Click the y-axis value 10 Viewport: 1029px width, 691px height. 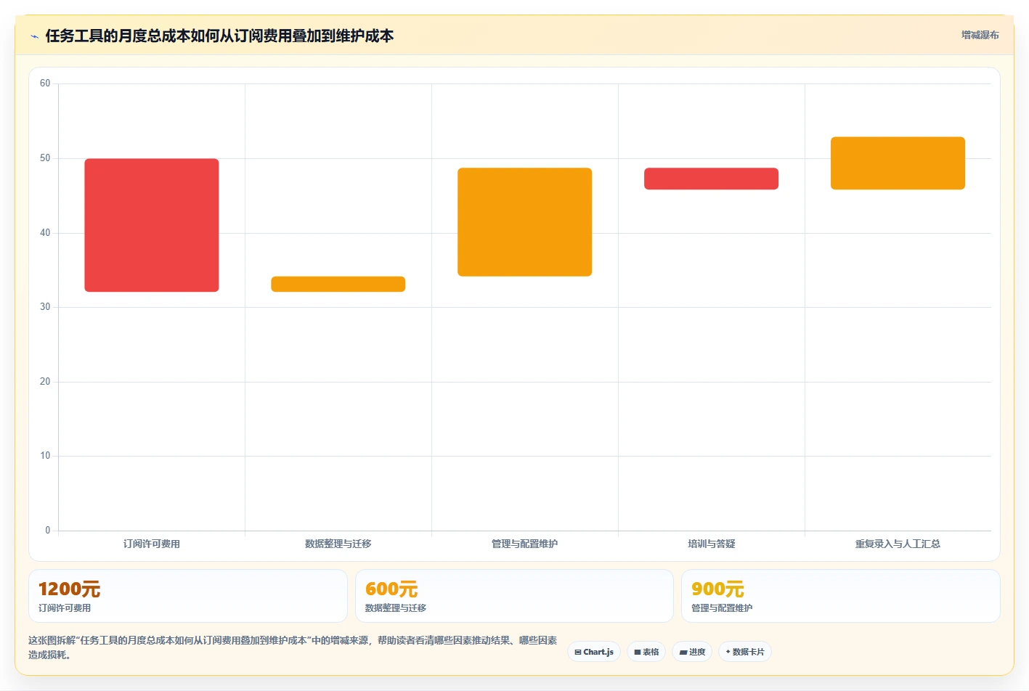pyautogui.click(x=45, y=456)
